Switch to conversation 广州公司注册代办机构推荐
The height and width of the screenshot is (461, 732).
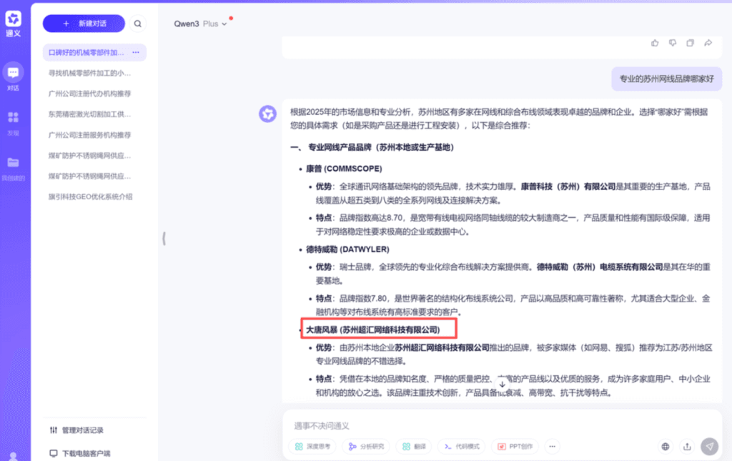tap(91, 93)
